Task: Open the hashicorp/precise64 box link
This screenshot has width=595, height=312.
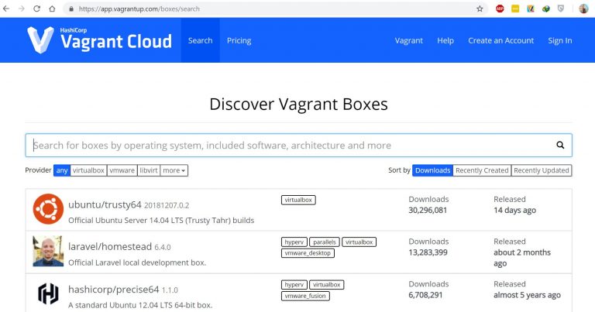Action: pos(113,290)
